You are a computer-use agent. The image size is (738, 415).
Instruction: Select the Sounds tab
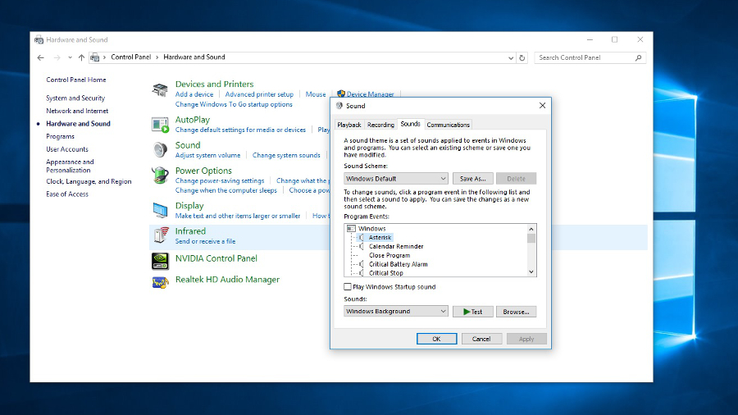[x=411, y=124]
